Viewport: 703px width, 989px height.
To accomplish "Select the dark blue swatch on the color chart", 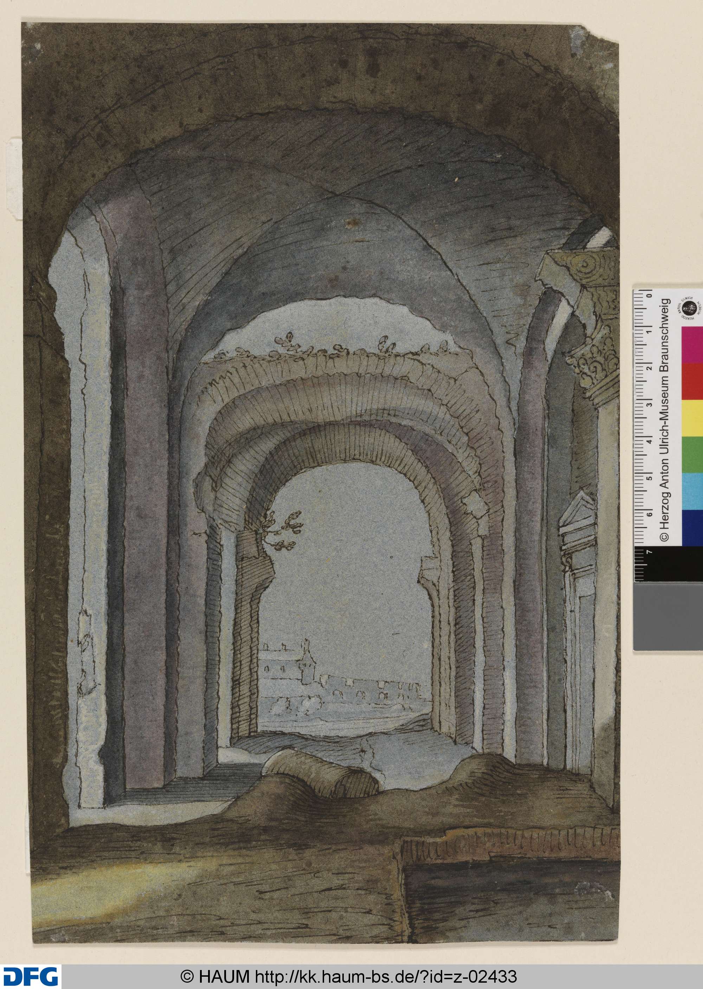I will tap(692, 528).
